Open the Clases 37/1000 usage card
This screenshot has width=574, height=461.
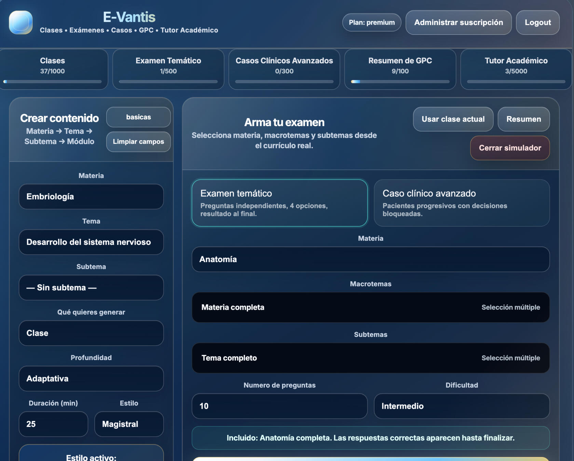coord(53,69)
